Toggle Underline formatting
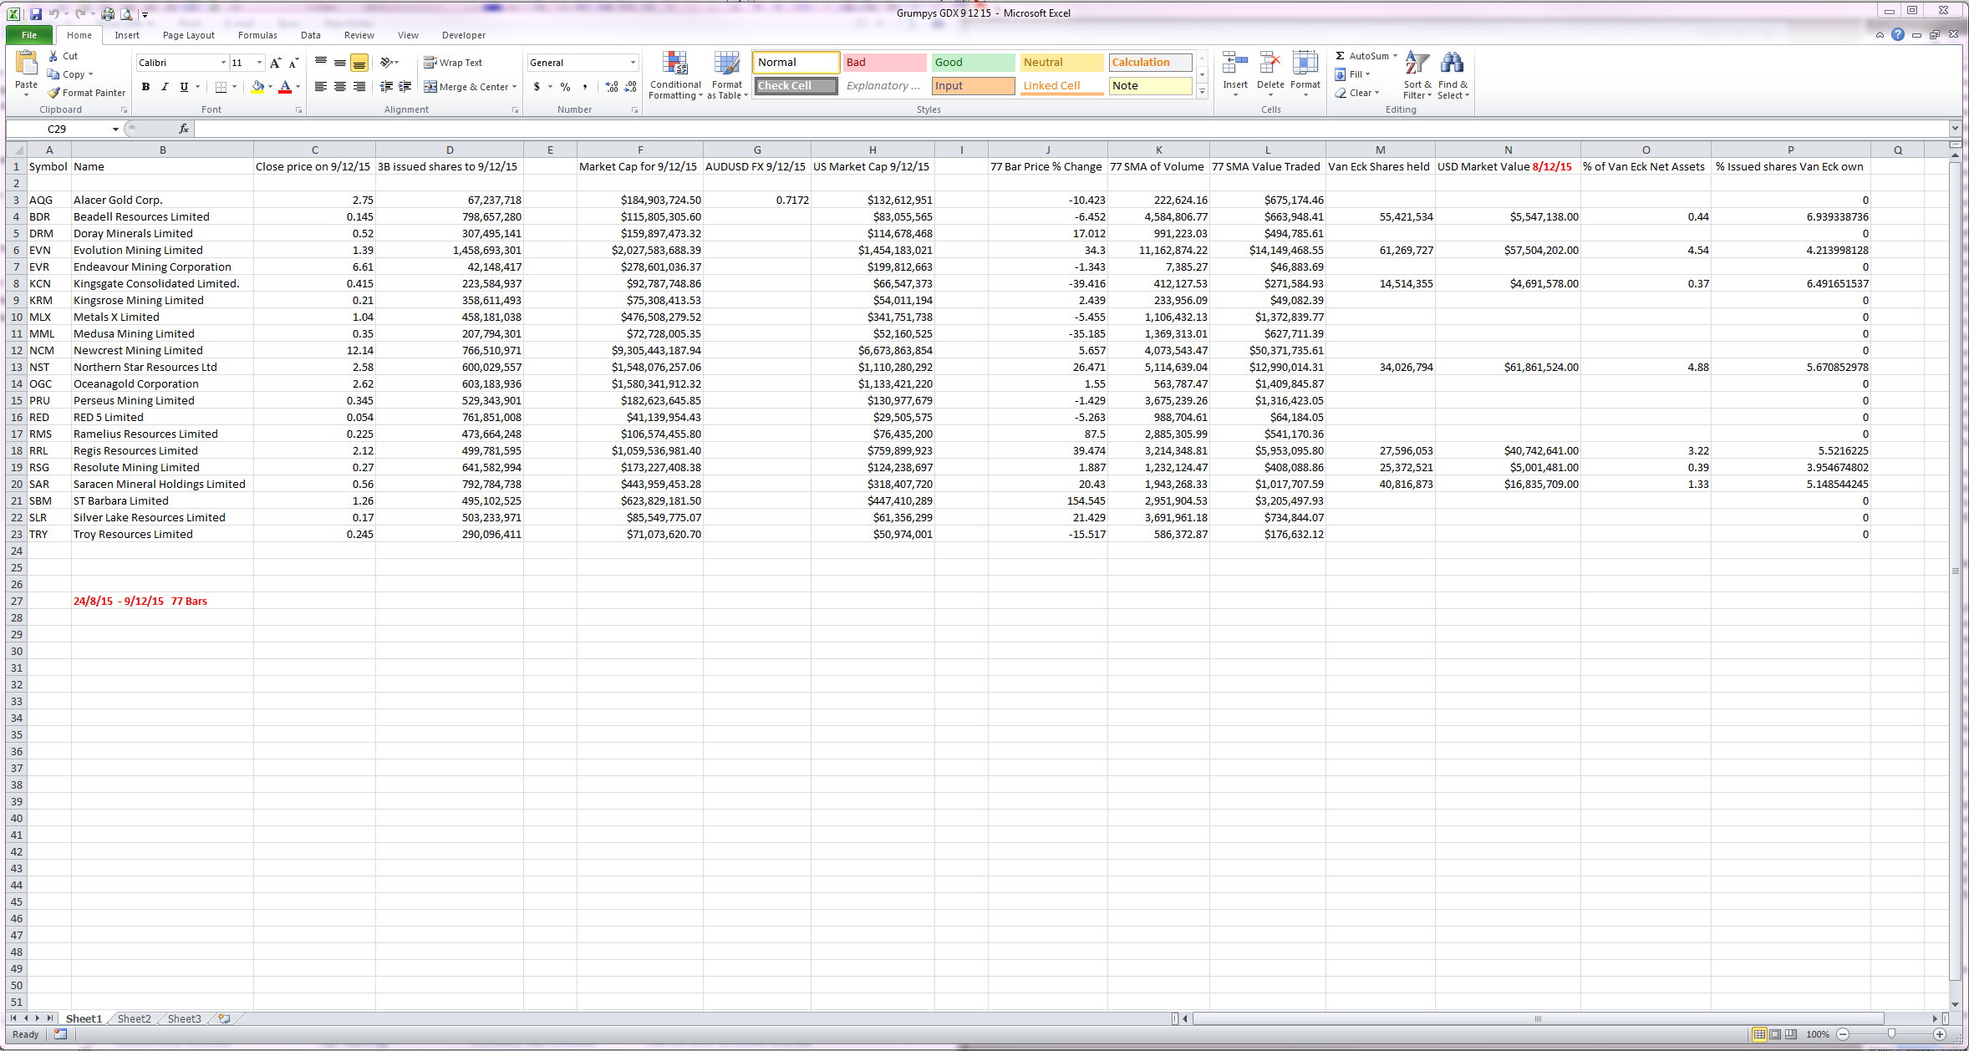This screenshot has width=1969, height=1051. click(x=184, y=87)
